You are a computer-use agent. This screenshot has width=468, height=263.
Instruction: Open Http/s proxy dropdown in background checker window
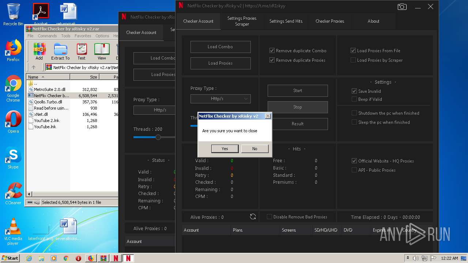(x=154, y=110)
